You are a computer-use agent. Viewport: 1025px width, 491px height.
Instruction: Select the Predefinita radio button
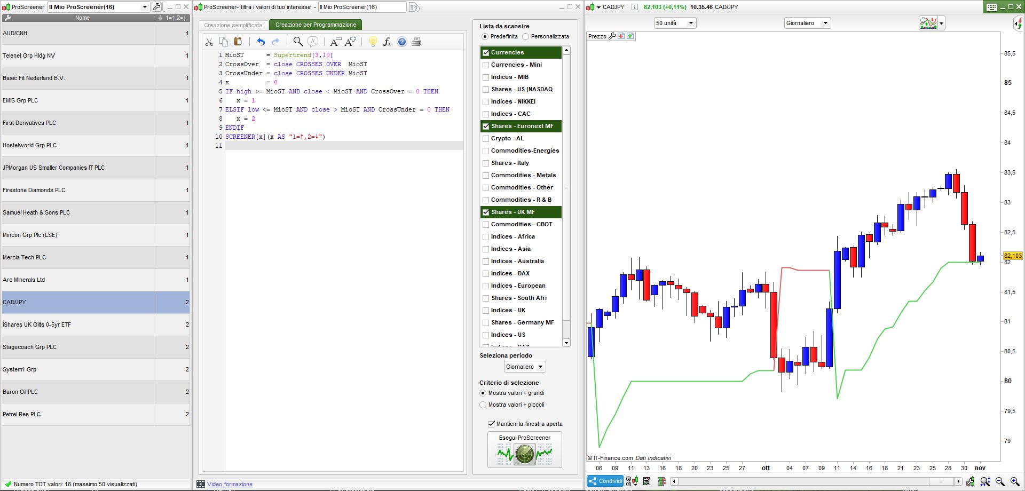click(485, 36)
